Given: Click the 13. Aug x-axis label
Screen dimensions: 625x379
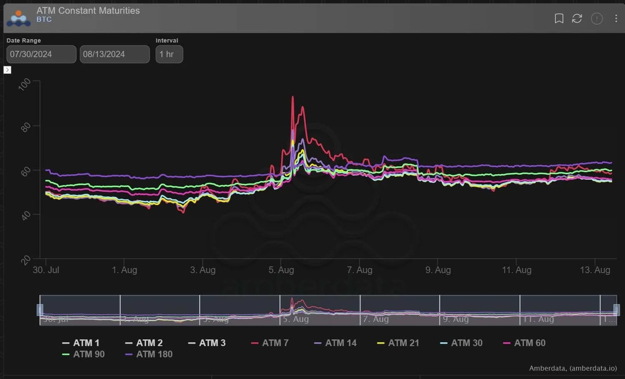Looking at the screenshot, I should point(595,270).
